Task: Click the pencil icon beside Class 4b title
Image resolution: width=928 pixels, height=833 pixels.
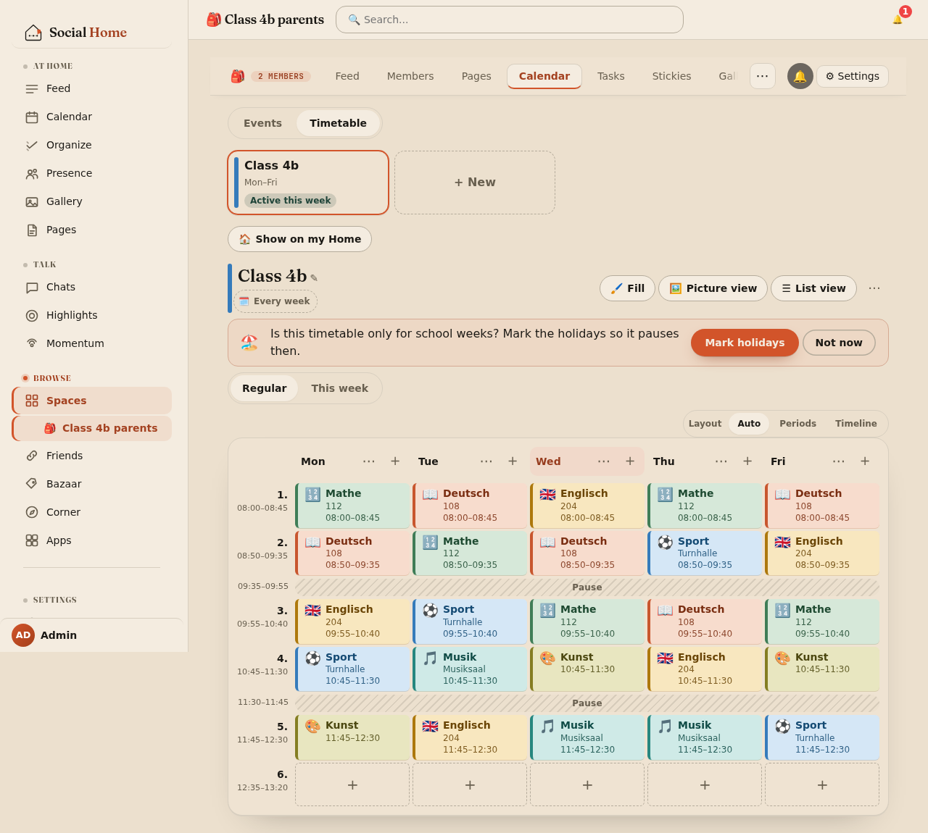Action: [314, 278]
